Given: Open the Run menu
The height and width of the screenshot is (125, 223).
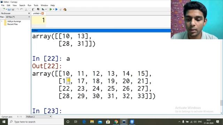Looking at the screenshot, I should (29, 6).
